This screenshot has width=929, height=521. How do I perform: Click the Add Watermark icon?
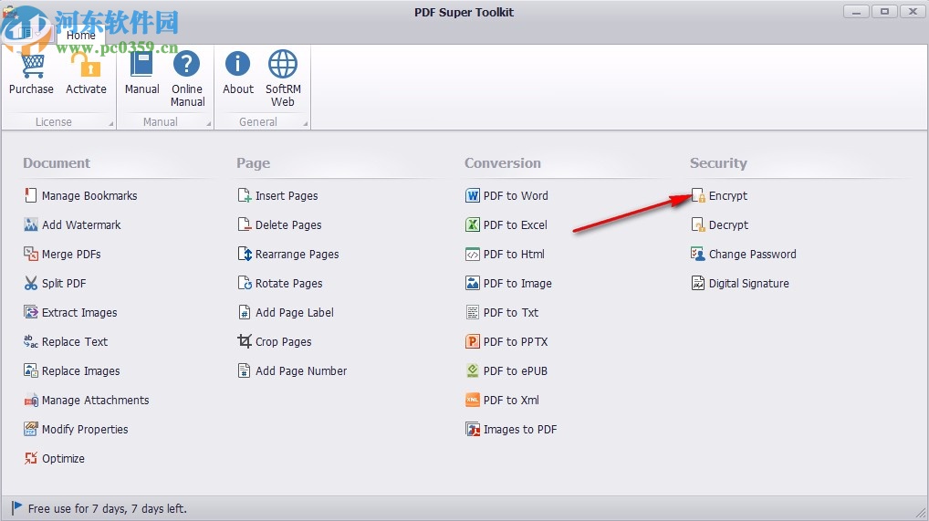pyautogui.click(x=30, y=224)
